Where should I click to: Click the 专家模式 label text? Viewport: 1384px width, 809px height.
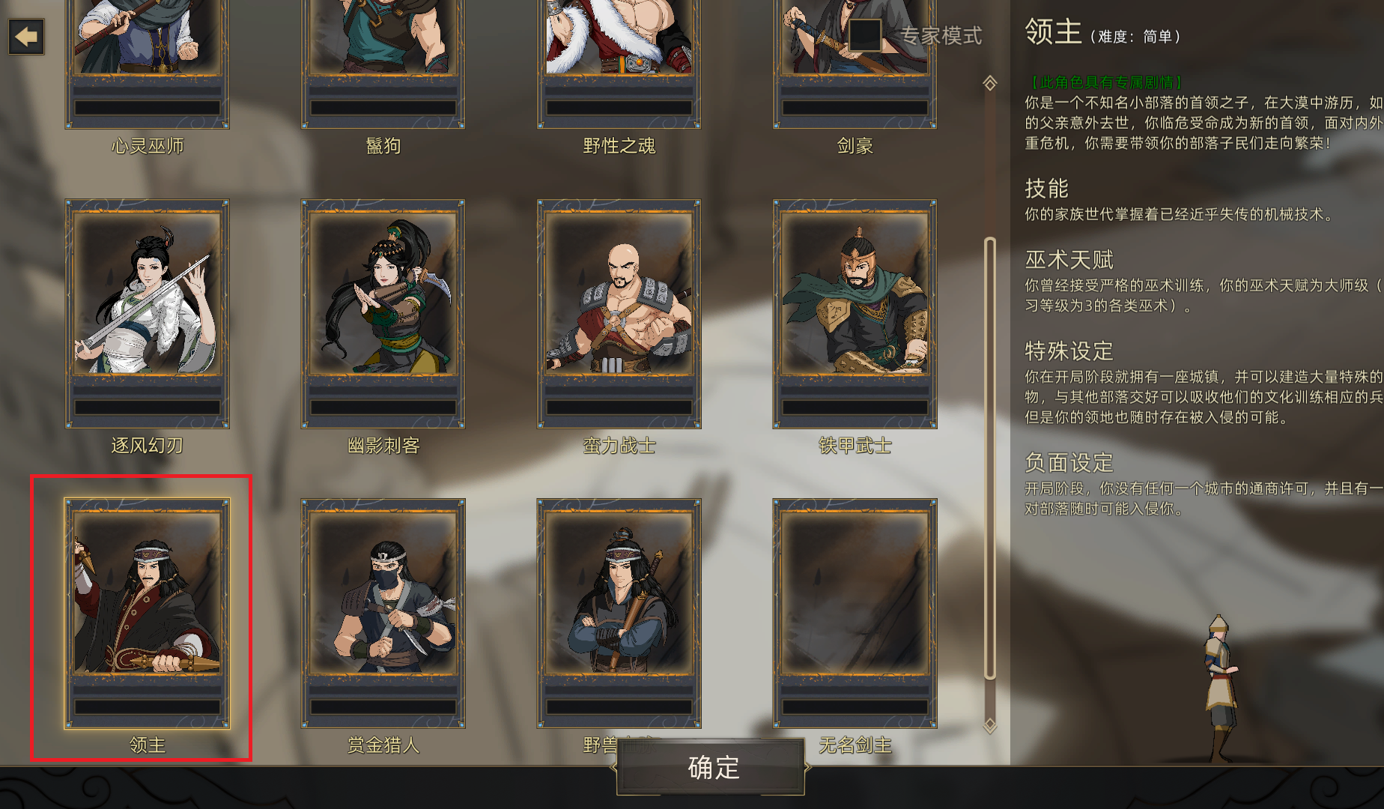(941, 35)
